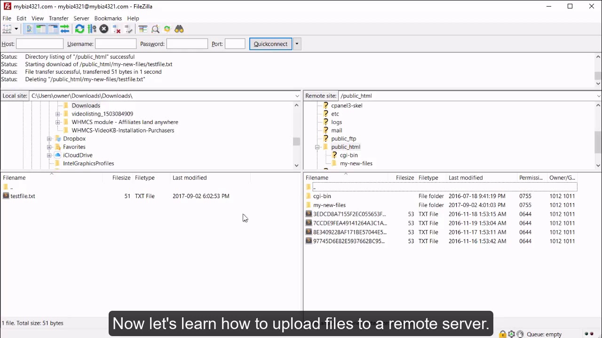
Task: Click the encryption lock status icon
Action: (x=503, y=334)
